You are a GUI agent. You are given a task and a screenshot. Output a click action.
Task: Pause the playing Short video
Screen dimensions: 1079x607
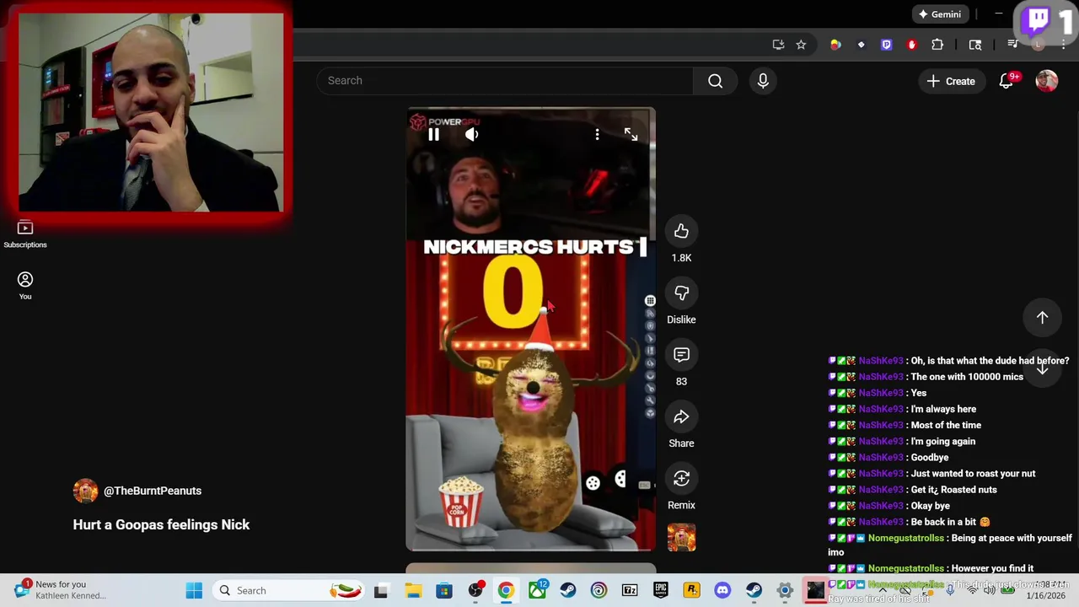[433, 134]
